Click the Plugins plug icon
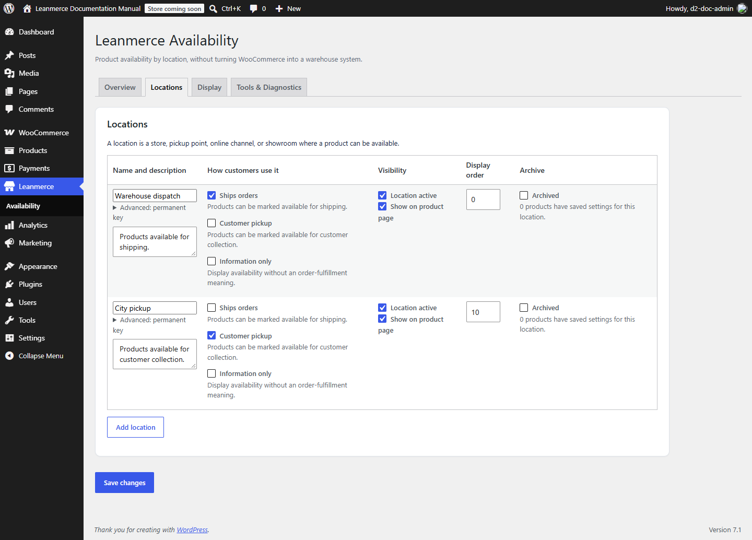Viewport: 752px width, 540px height. [9, 284]
